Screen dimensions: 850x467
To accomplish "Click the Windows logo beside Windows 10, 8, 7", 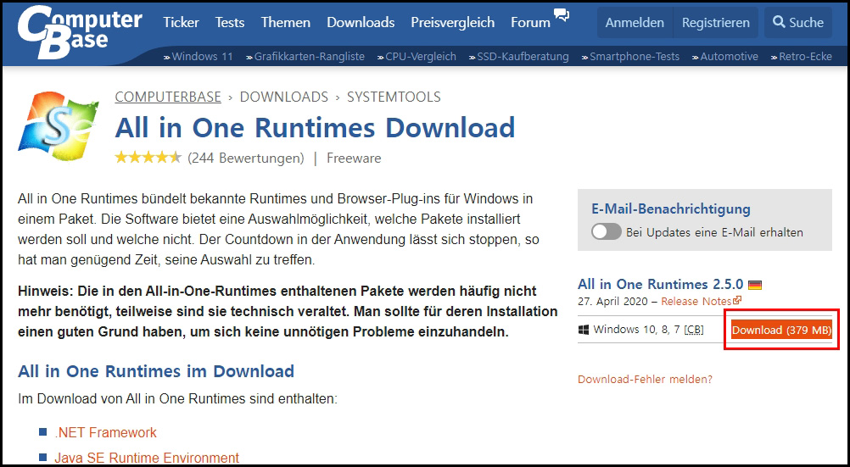I will pyautogui.click(x=584, y=330).
